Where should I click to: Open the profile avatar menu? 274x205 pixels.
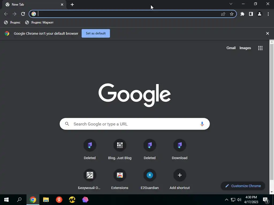(x=260, y=14)
